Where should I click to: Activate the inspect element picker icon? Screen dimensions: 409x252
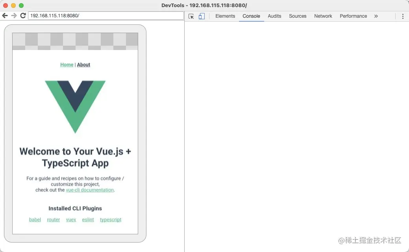pos(191,16)
